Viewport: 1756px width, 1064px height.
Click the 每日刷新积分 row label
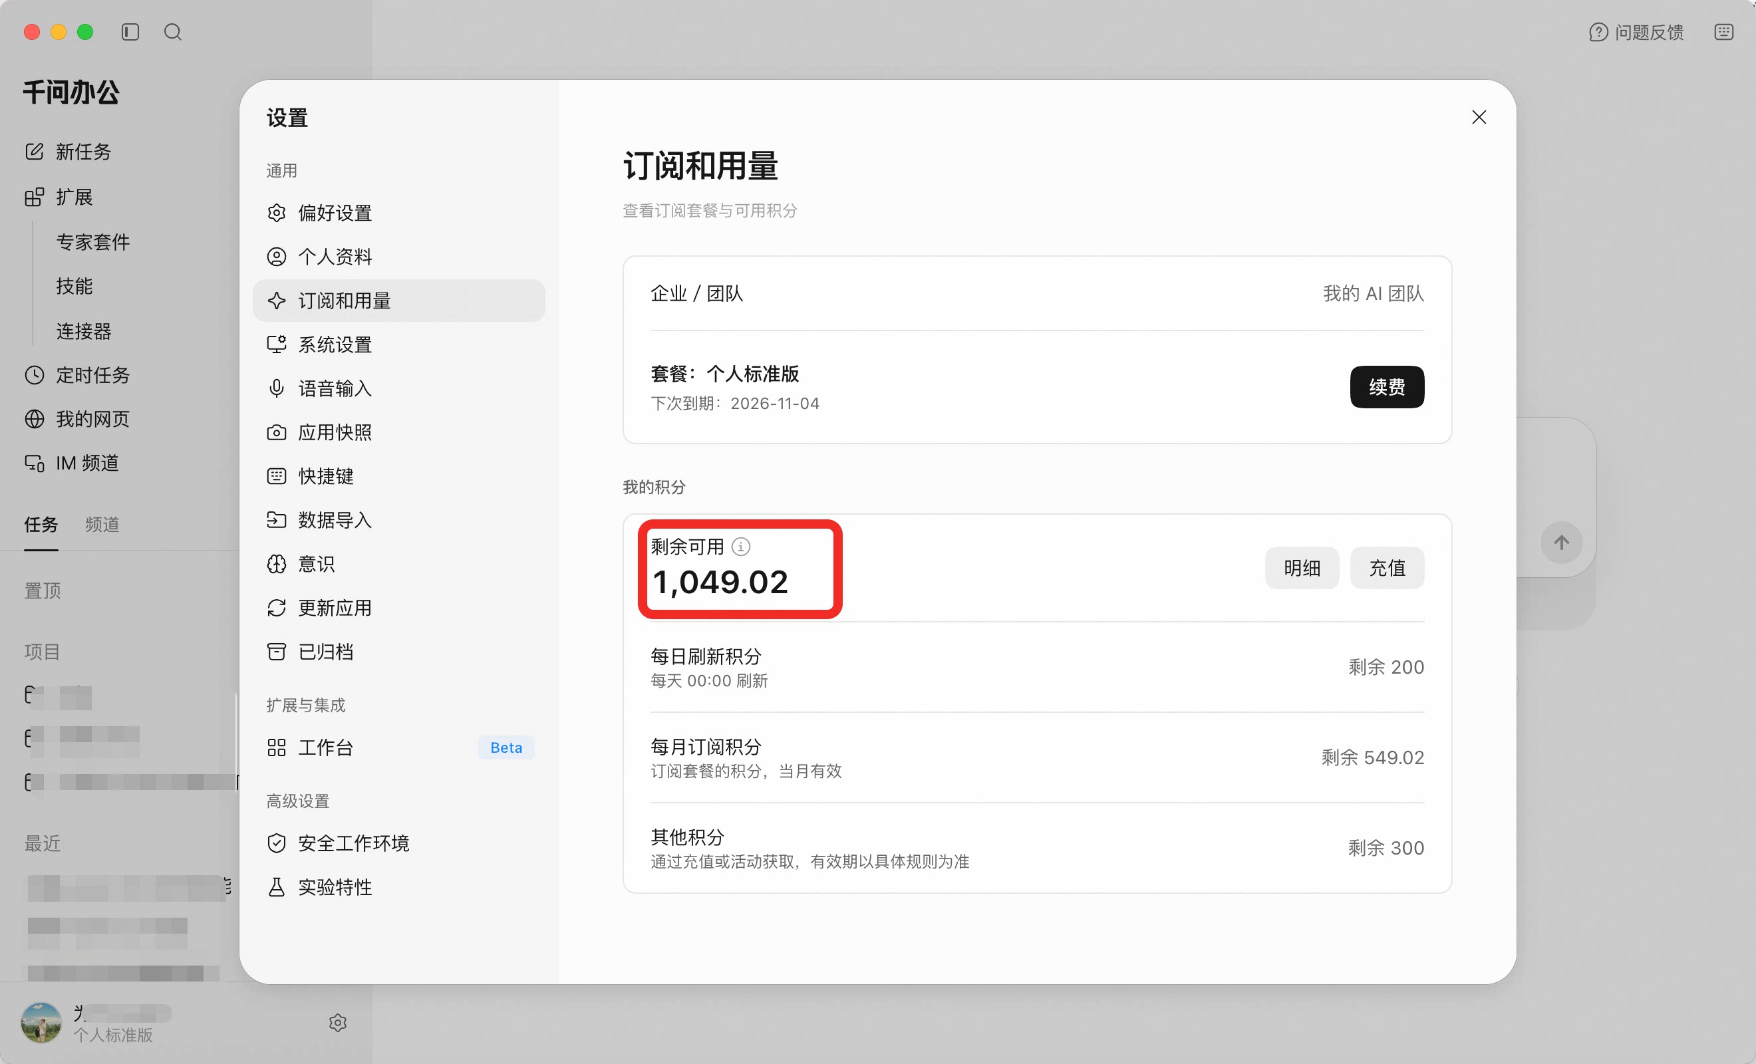706,656
